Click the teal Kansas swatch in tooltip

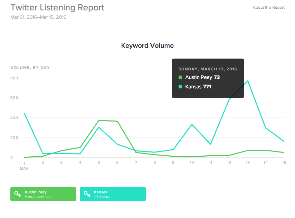pos(180,87)
